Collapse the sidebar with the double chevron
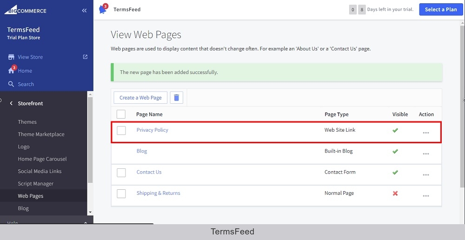This screenshot has width=465, height=240. (84, 10)
